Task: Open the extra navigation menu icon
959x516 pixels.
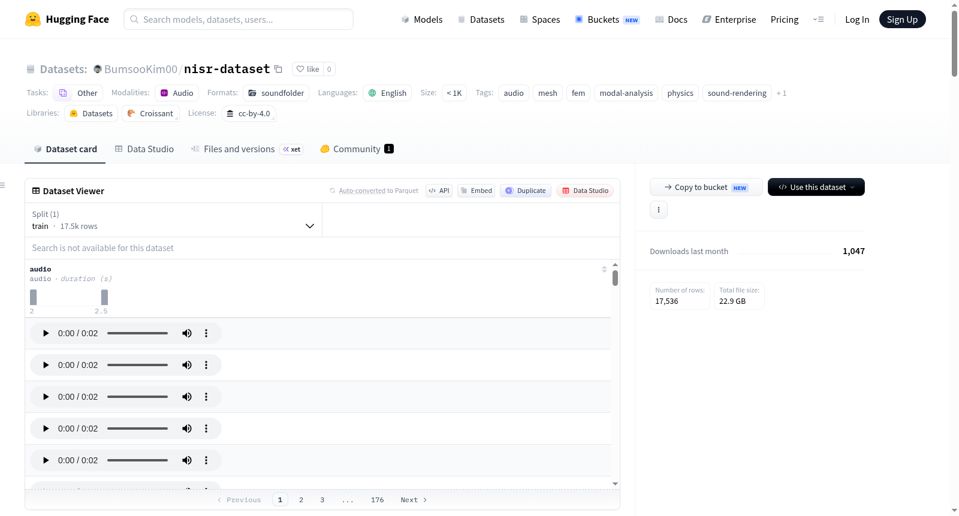Action: click(818, 19)
